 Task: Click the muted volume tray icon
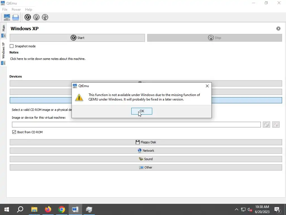tap(250, 209)
